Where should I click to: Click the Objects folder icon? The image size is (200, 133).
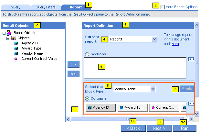13,38
